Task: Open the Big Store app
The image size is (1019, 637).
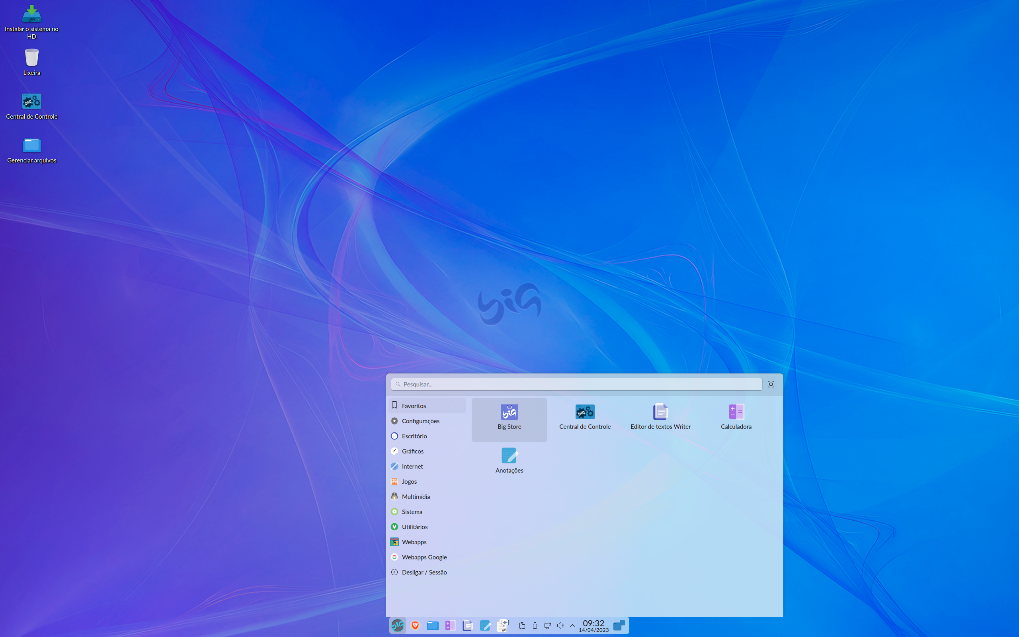Action: coord(509,419)
